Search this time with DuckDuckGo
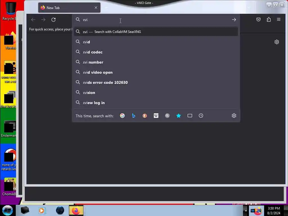 point(145,116)
